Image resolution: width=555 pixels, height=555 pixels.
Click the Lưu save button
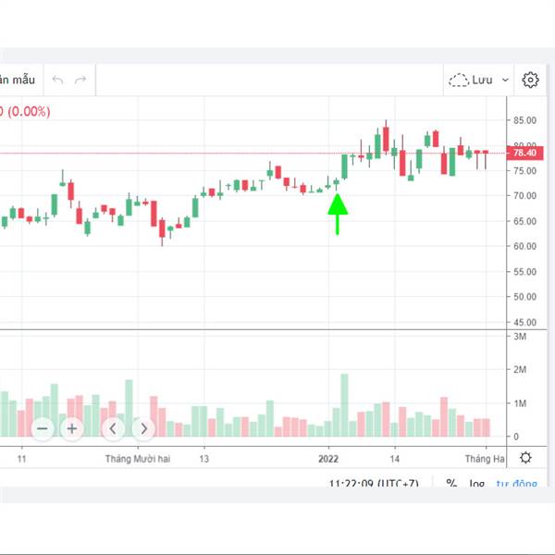[482, 80]
